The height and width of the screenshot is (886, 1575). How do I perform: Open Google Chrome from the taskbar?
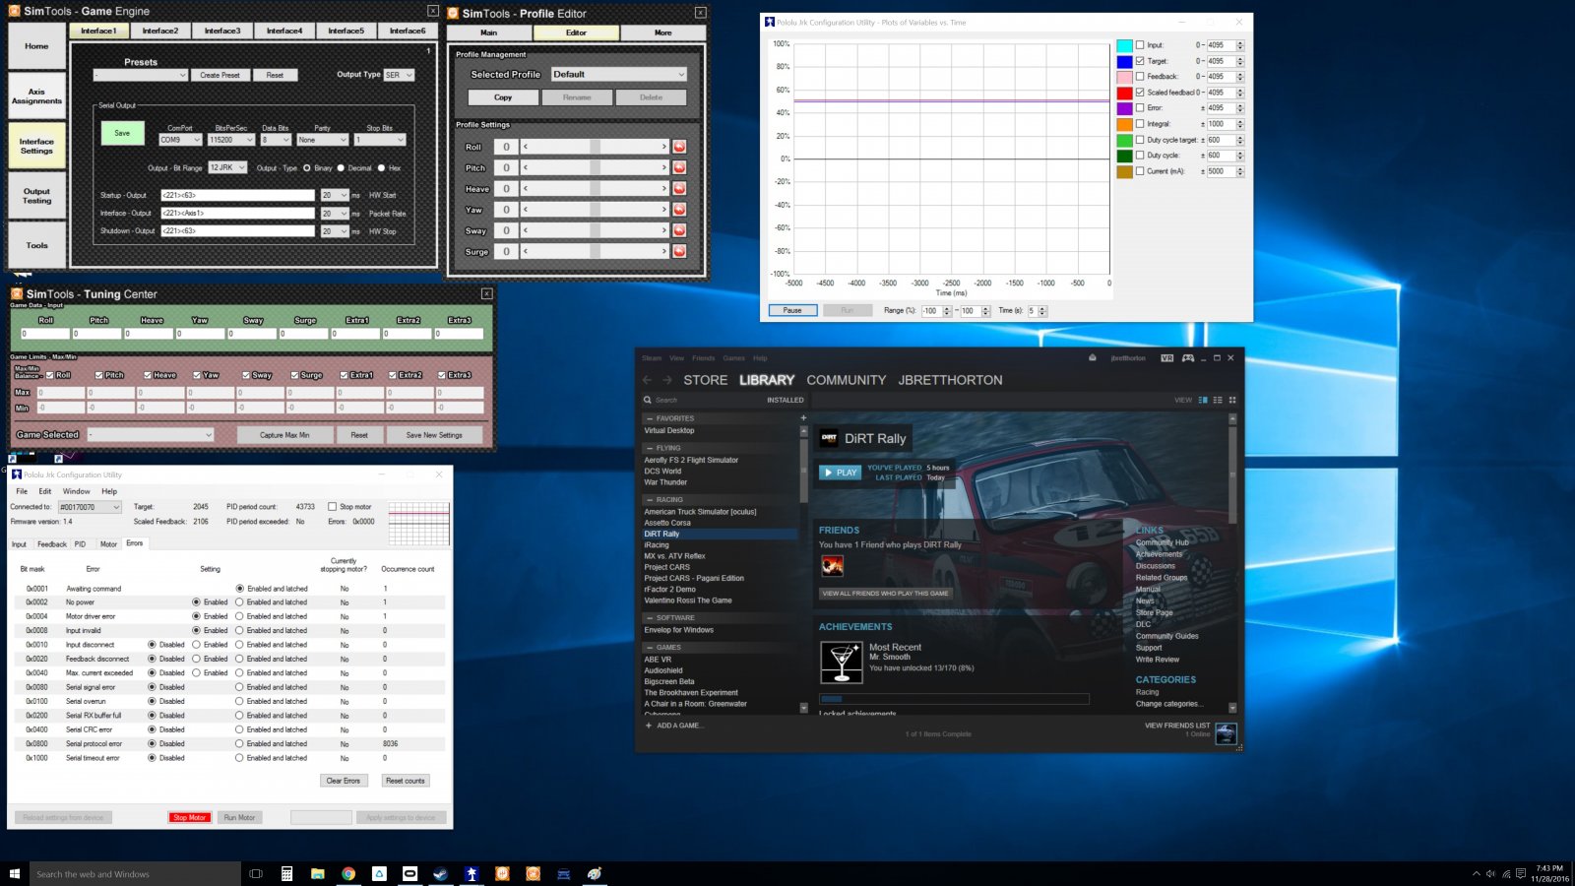point(348,873)
